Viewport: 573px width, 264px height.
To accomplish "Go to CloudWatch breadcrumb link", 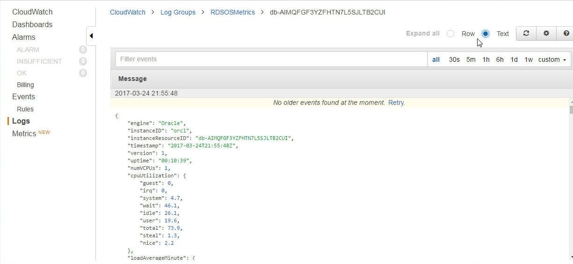I will coord(128,12).
